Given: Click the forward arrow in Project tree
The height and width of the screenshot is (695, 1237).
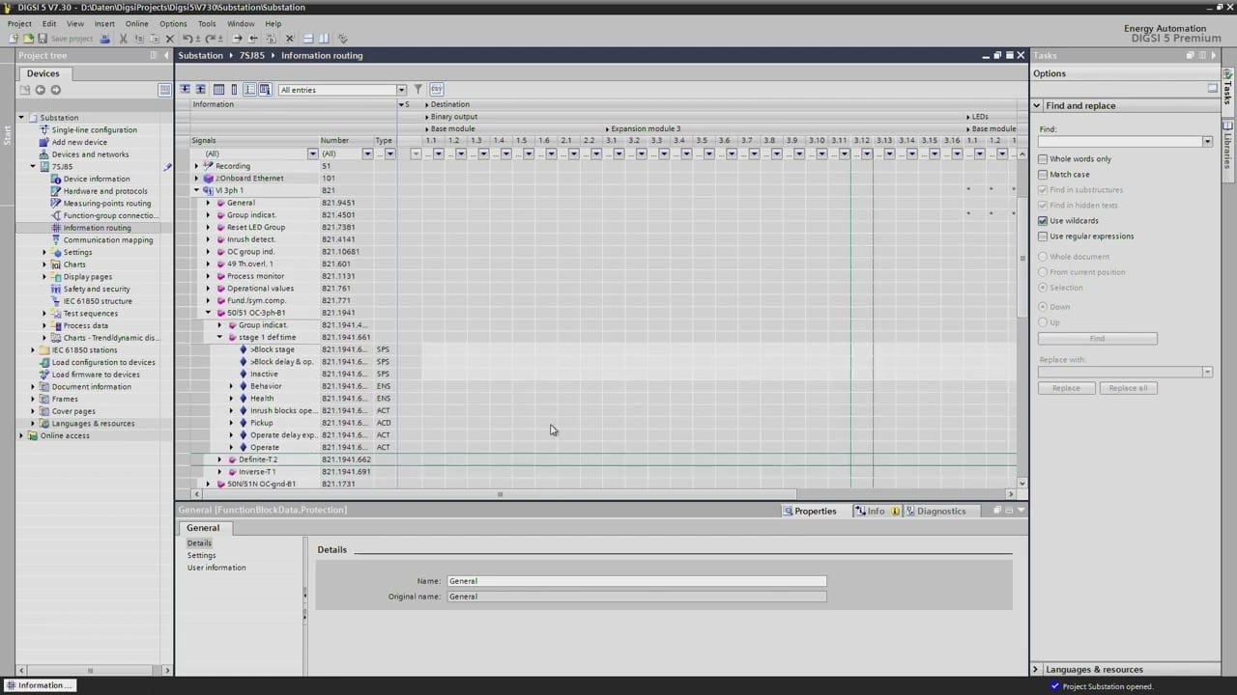Looking at the screenshot, I should click(55, 90).
